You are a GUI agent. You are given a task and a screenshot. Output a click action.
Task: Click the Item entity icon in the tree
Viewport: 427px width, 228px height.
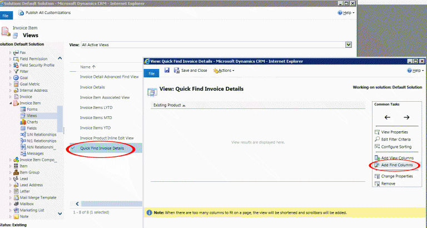[x=16, y=166]
